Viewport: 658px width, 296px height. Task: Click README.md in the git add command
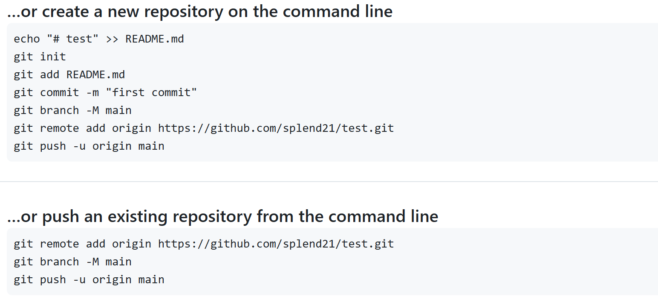(95, 75)
